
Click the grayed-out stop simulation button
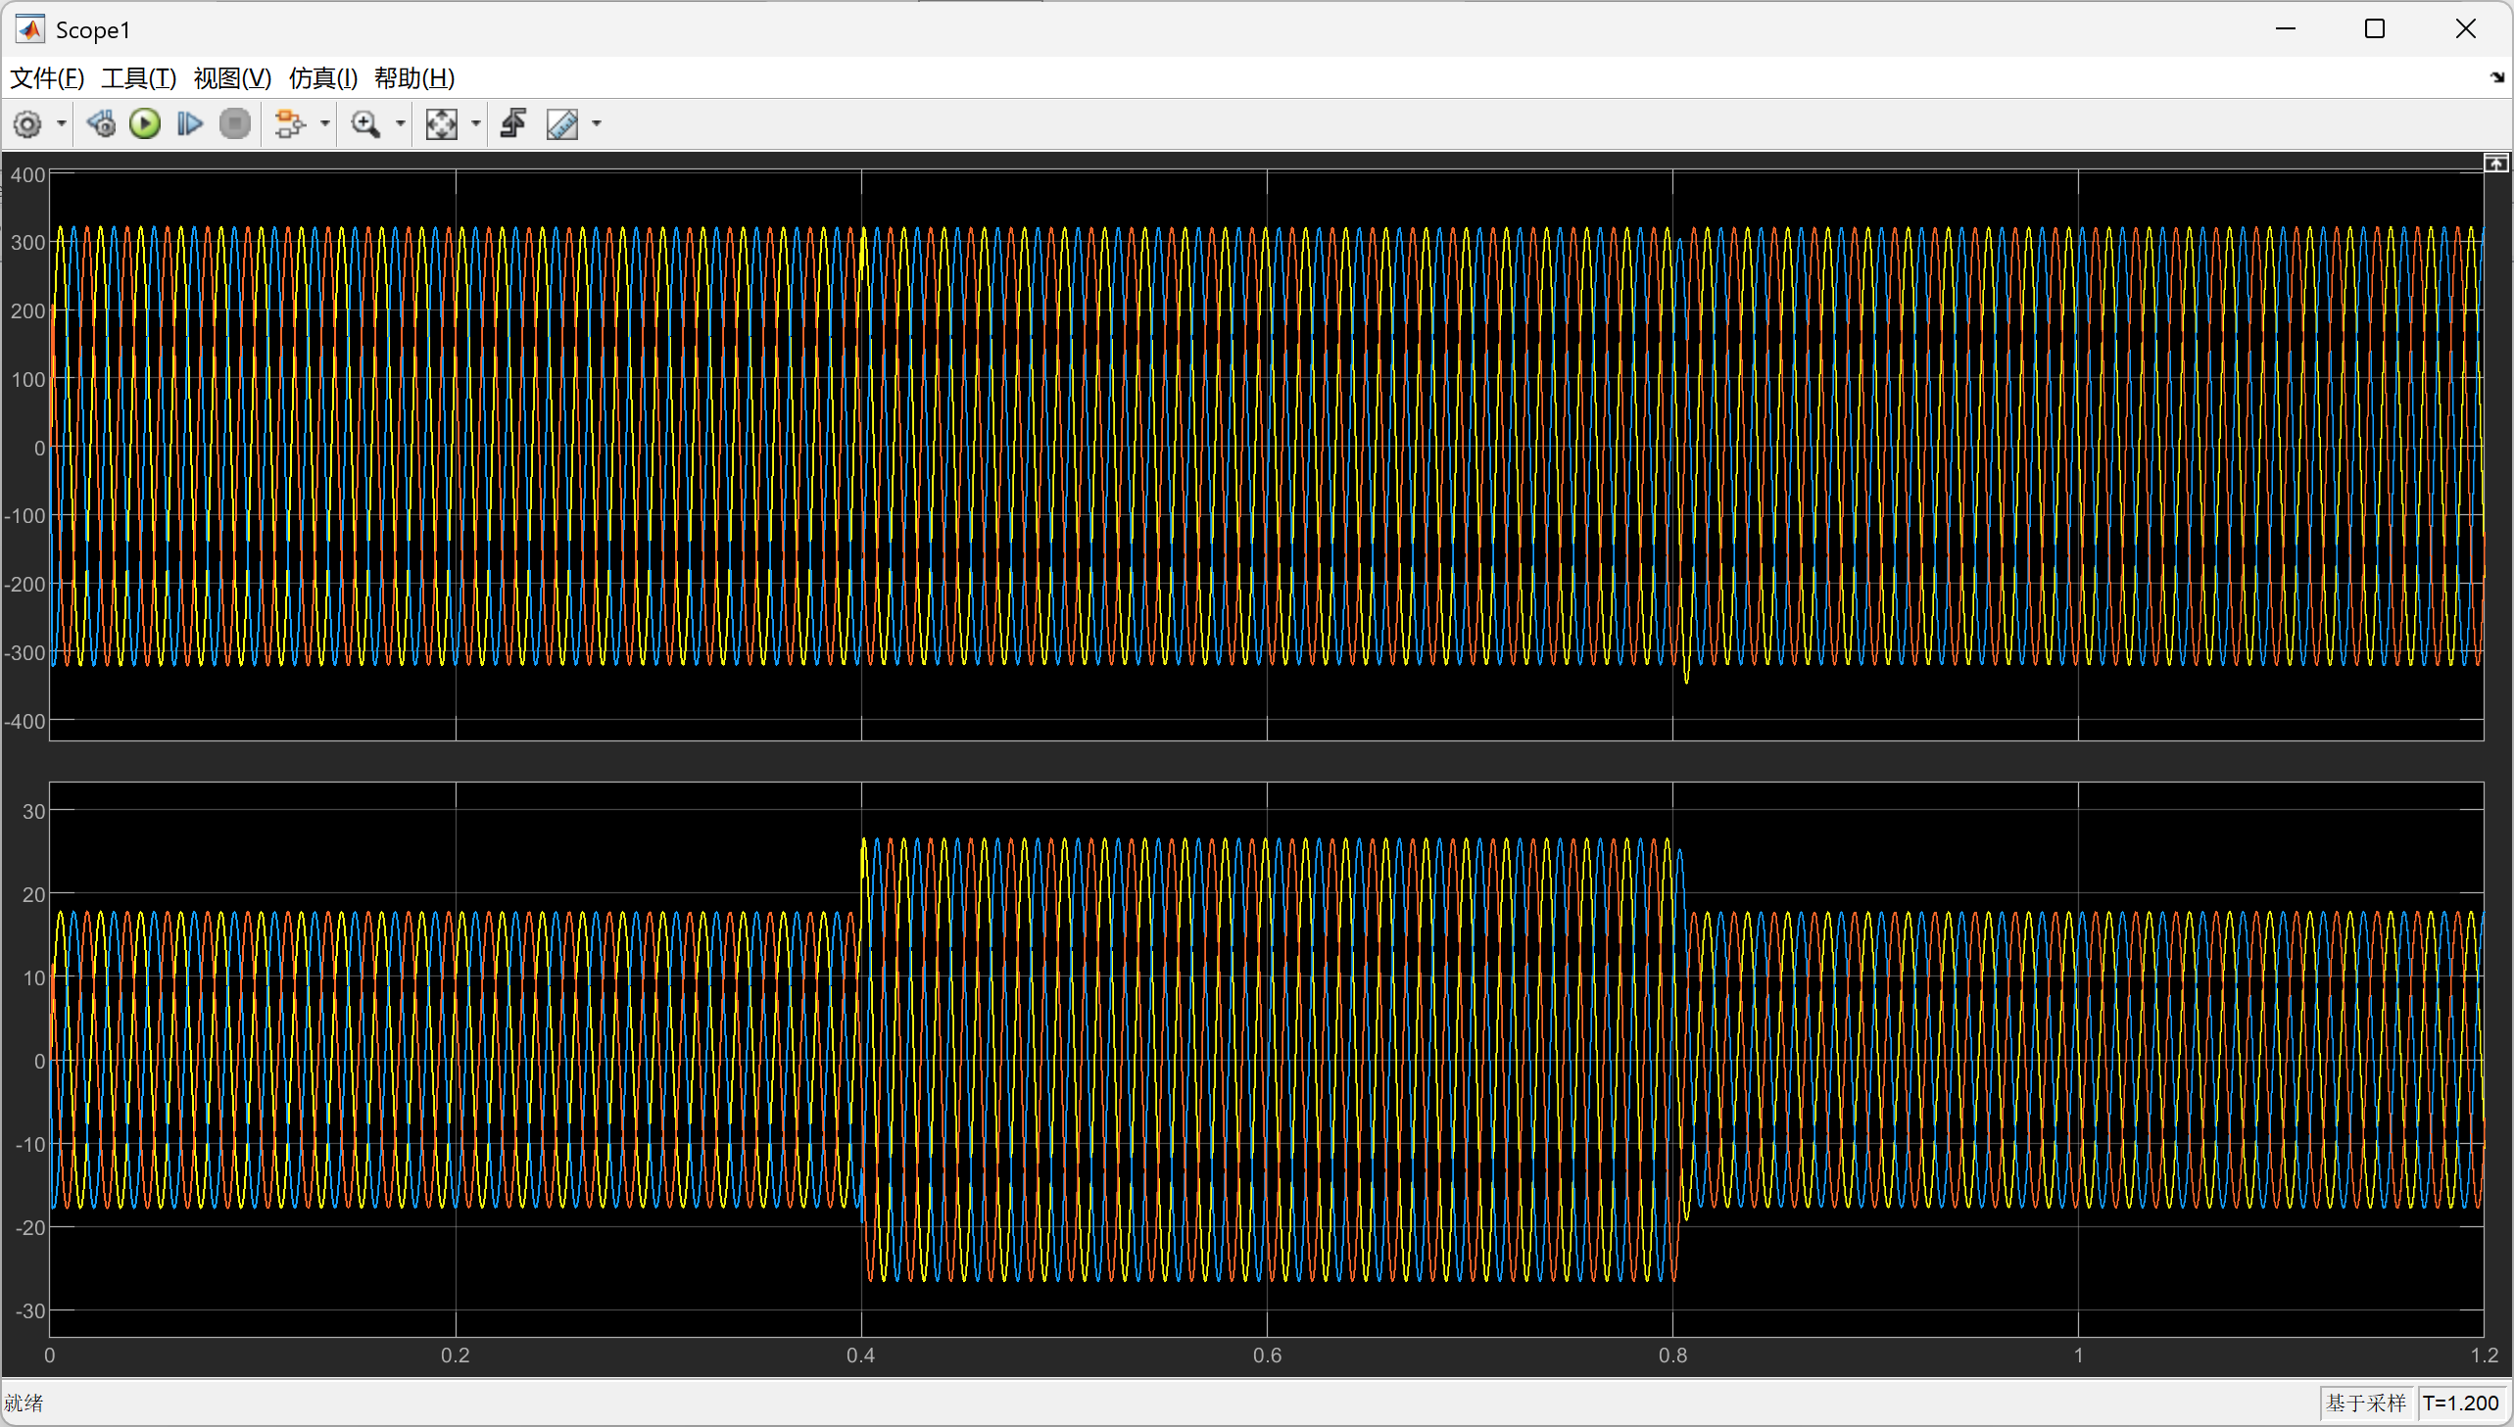tap(235, 124)
